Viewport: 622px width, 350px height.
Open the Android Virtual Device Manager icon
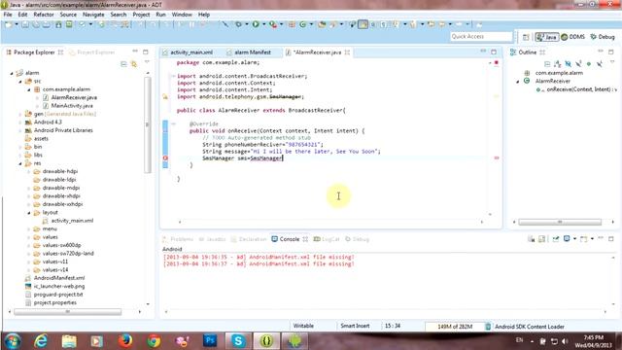point(69,24)
